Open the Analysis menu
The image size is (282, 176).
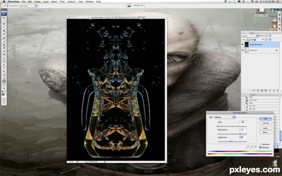tap(71, 1)
